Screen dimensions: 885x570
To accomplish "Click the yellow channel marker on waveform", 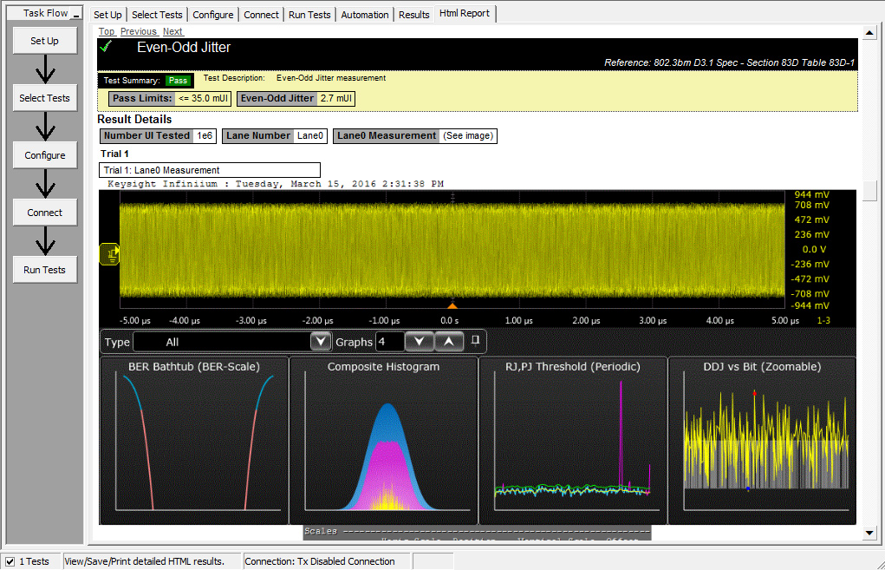I will 110,253.
